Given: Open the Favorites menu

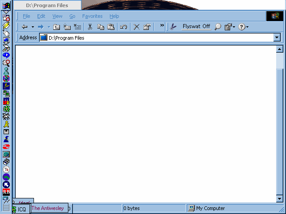Looking at the screenshot, I should click(x=92, y=16).
